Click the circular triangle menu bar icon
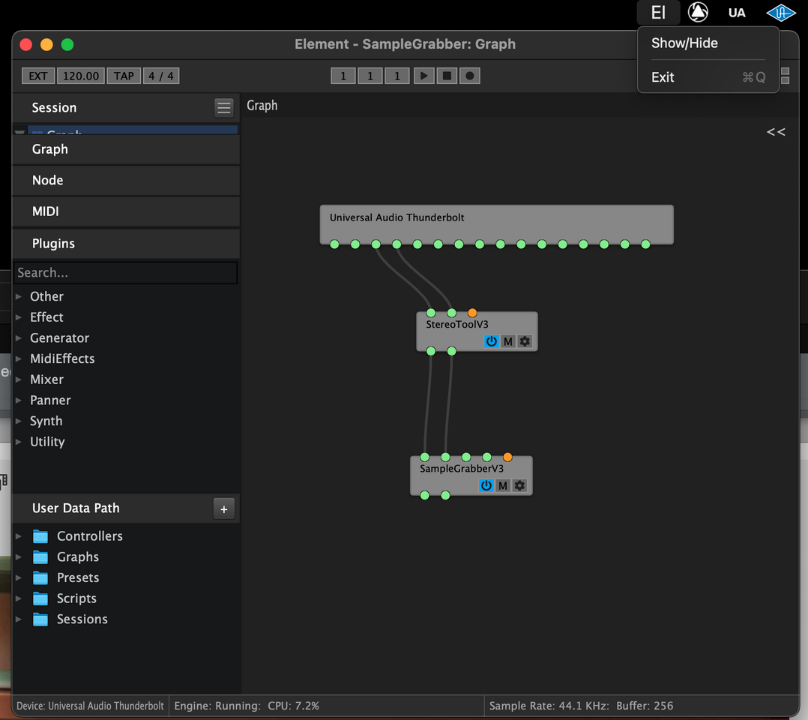808x720 pixels. (x=698, y=13)
